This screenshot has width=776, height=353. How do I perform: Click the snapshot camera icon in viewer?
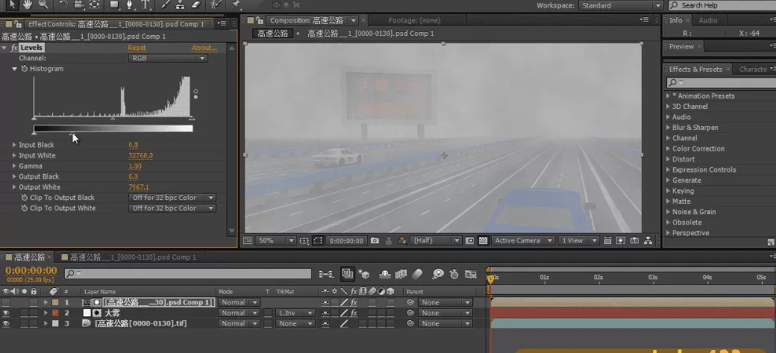tap(375, 241)
